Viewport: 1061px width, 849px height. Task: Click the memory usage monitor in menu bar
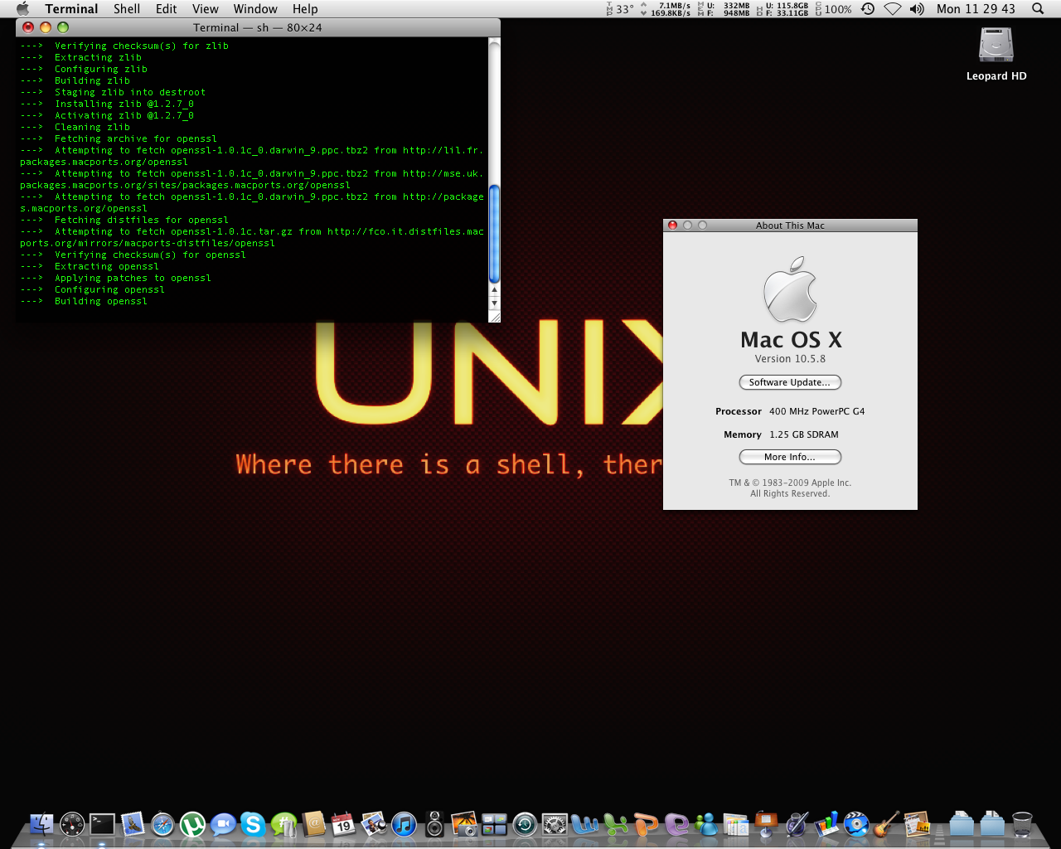point(724,9)
